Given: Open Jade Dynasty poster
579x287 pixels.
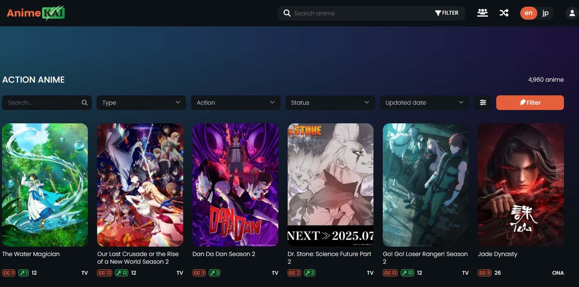Looking at the screenshot, I should 521,185.
